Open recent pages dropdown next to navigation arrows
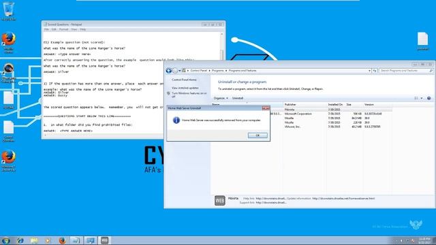436x245 pixels. tap(180, 71)
